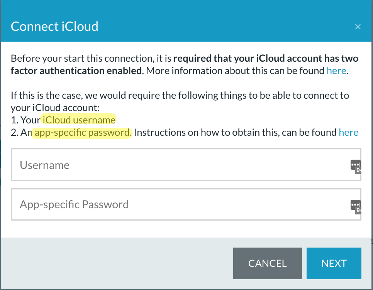Click the empty gray footer area left of CANCEL

(117, 263)
